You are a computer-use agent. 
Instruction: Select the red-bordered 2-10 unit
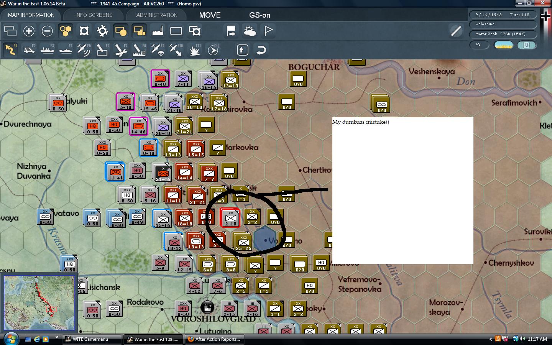pos(230,218)
